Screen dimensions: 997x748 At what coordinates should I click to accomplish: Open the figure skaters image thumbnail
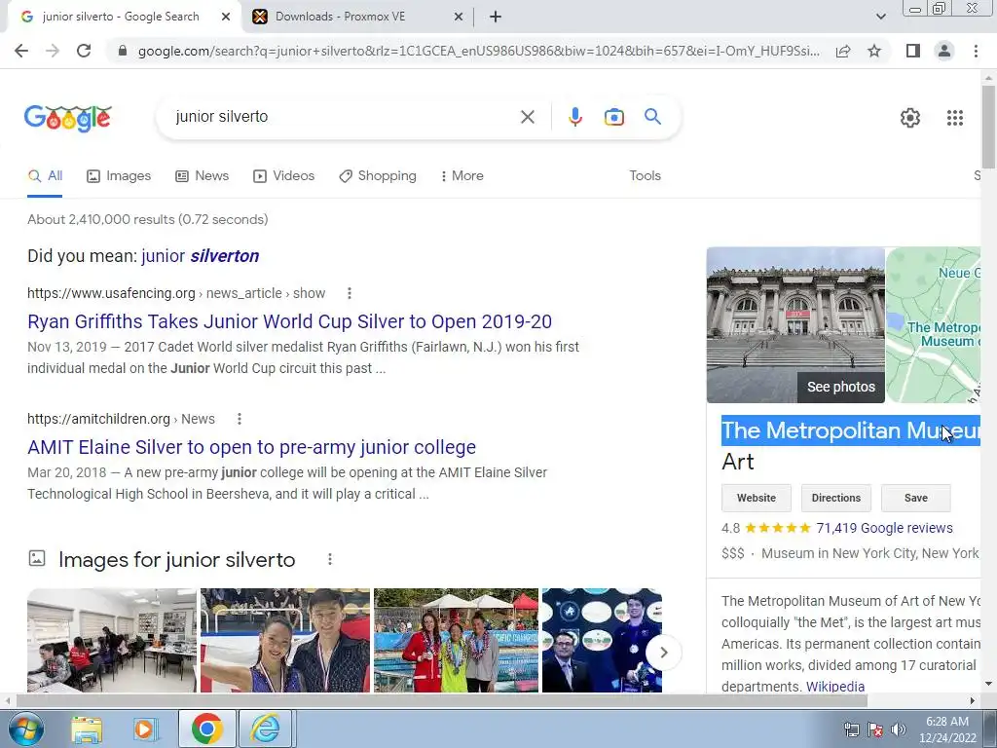[x=285, y=641]
